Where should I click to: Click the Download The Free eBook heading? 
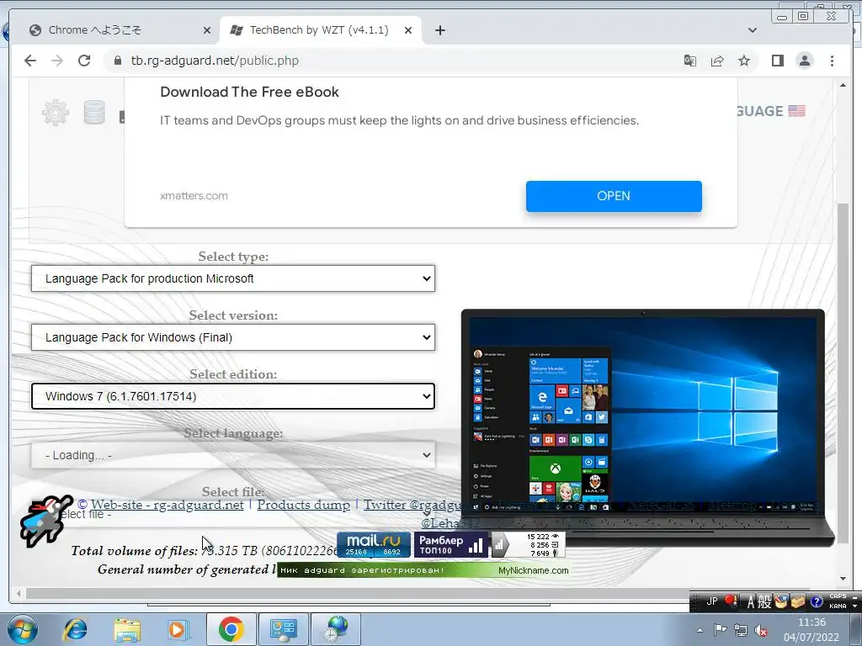(249, 92)
